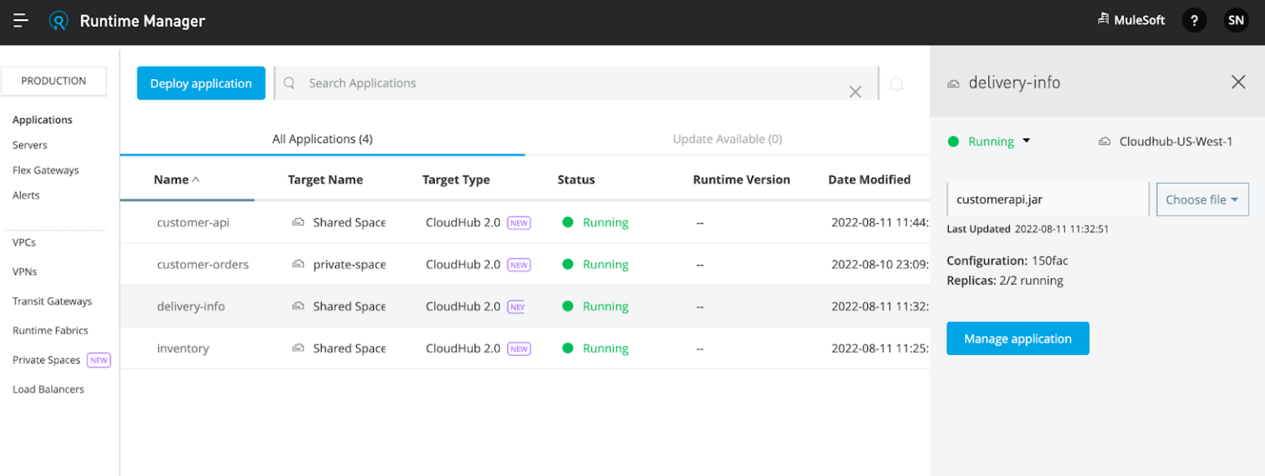
Task: Close the delivery-info panel with the X
Action: (1239, 82)
